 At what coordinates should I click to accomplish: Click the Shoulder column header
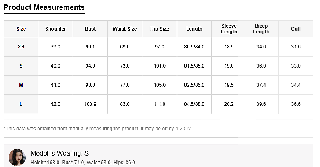56,29
